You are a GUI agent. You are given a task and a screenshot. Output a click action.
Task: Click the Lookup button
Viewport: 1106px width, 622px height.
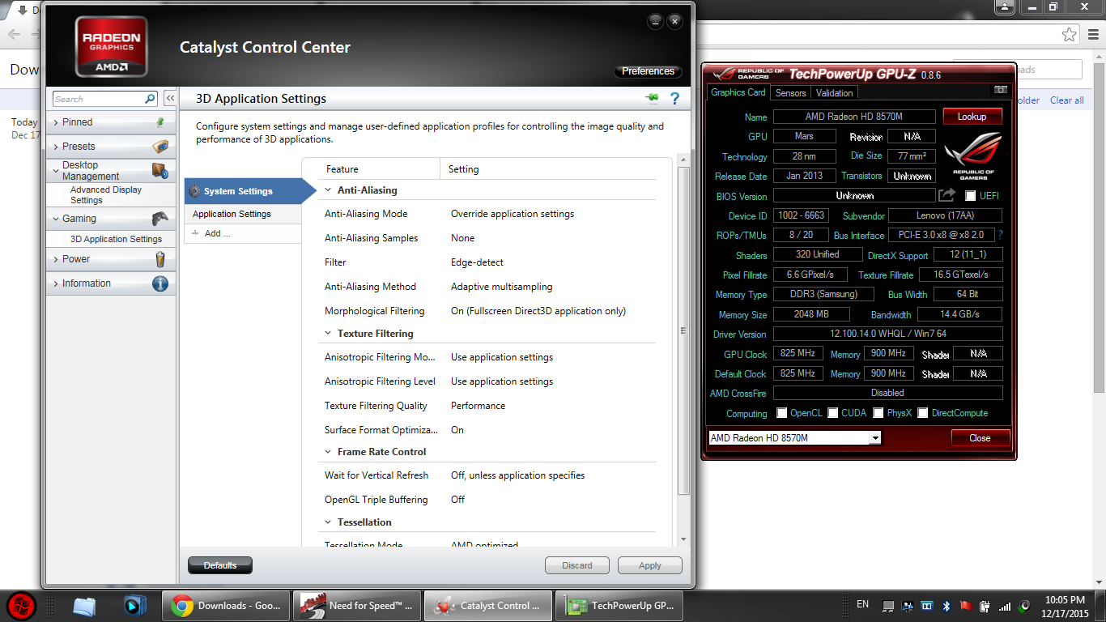tap(972, 117)
